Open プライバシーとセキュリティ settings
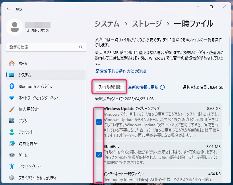 coord(46,178)
